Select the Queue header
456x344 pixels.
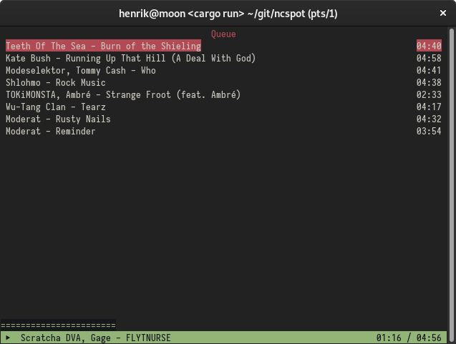click(x=223, y=34)
